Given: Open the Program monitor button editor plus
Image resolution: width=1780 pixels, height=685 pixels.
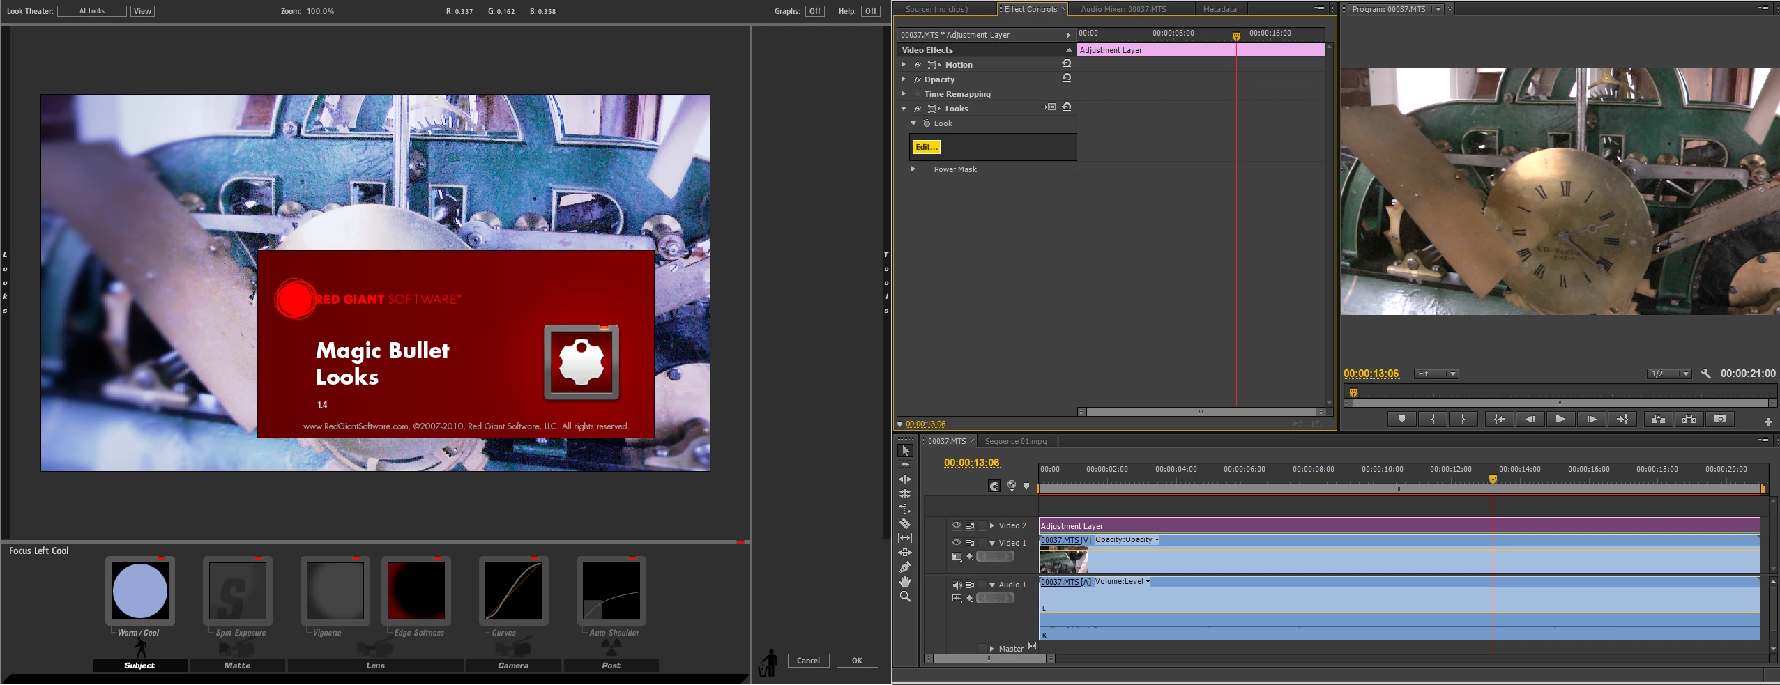Looking at the screenshot, I should [1768, 422].
